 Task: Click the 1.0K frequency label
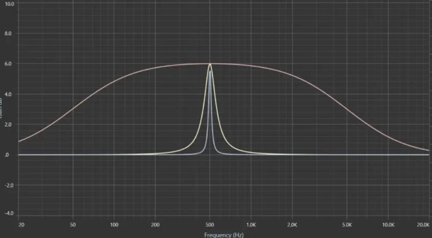pyautogui.click(x=252, y=225)
